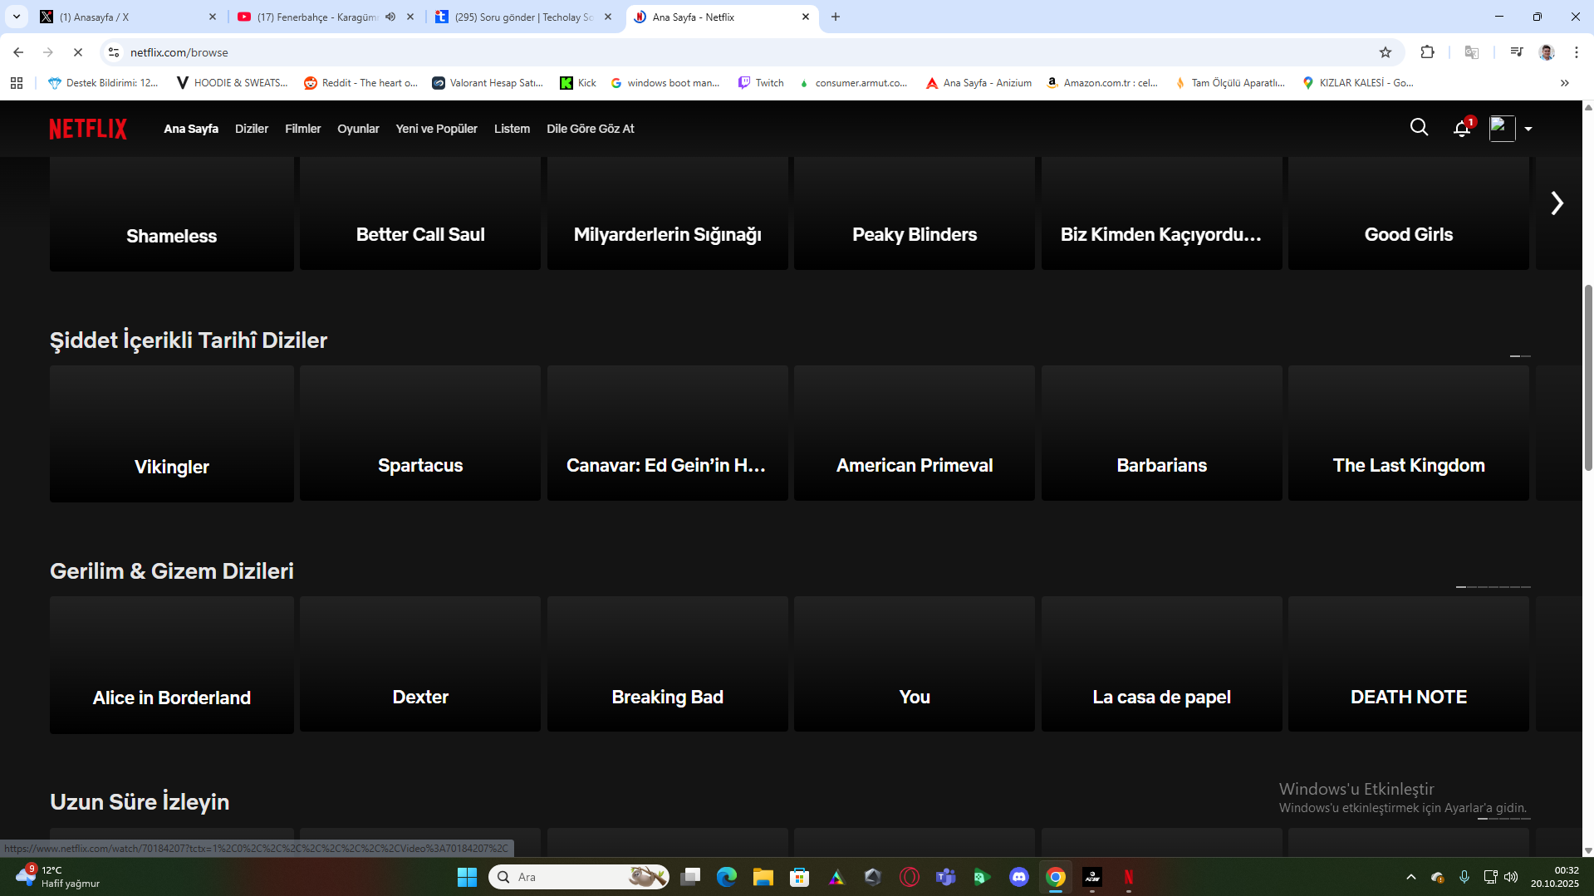Open the Spartacus card
The width and height of the screenshot is (1594, 896).
coord(420,433)
